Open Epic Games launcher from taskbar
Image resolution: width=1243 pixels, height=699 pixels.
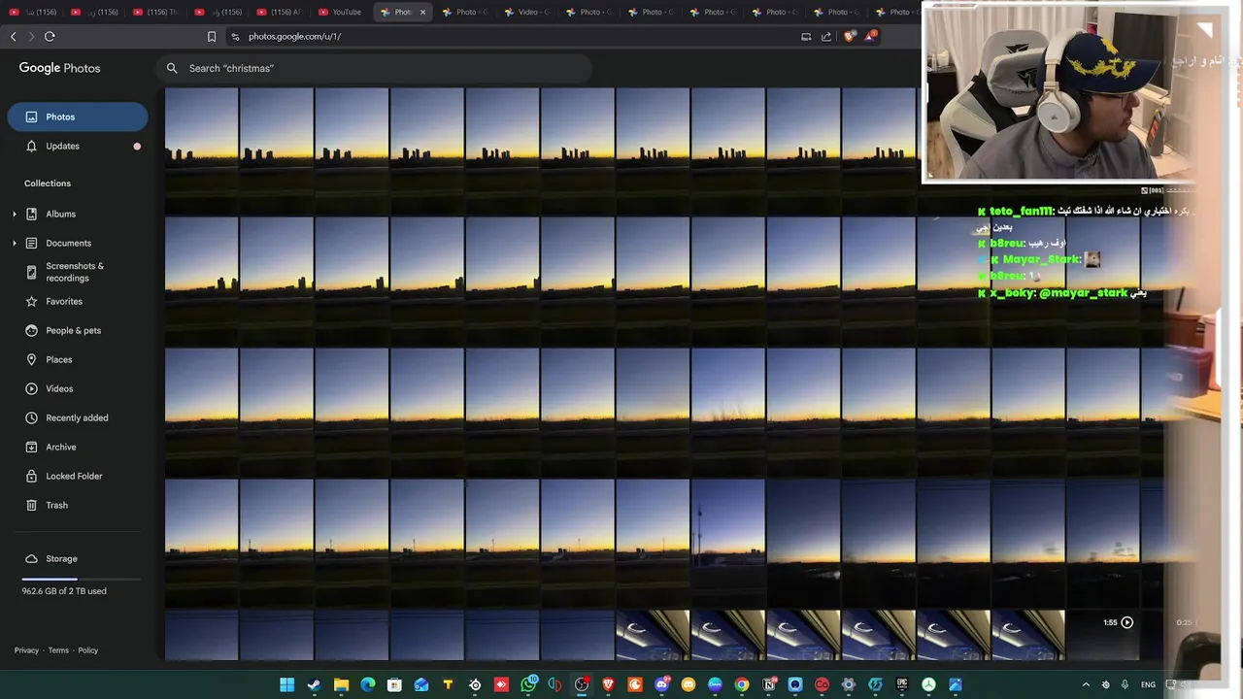tap(902, 684)
